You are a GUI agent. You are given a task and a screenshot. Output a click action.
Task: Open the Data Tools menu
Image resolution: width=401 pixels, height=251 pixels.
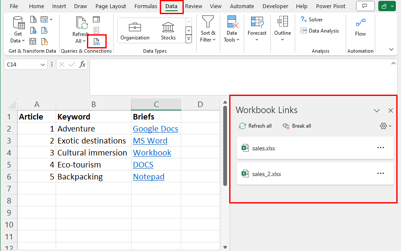pos(231,29)
